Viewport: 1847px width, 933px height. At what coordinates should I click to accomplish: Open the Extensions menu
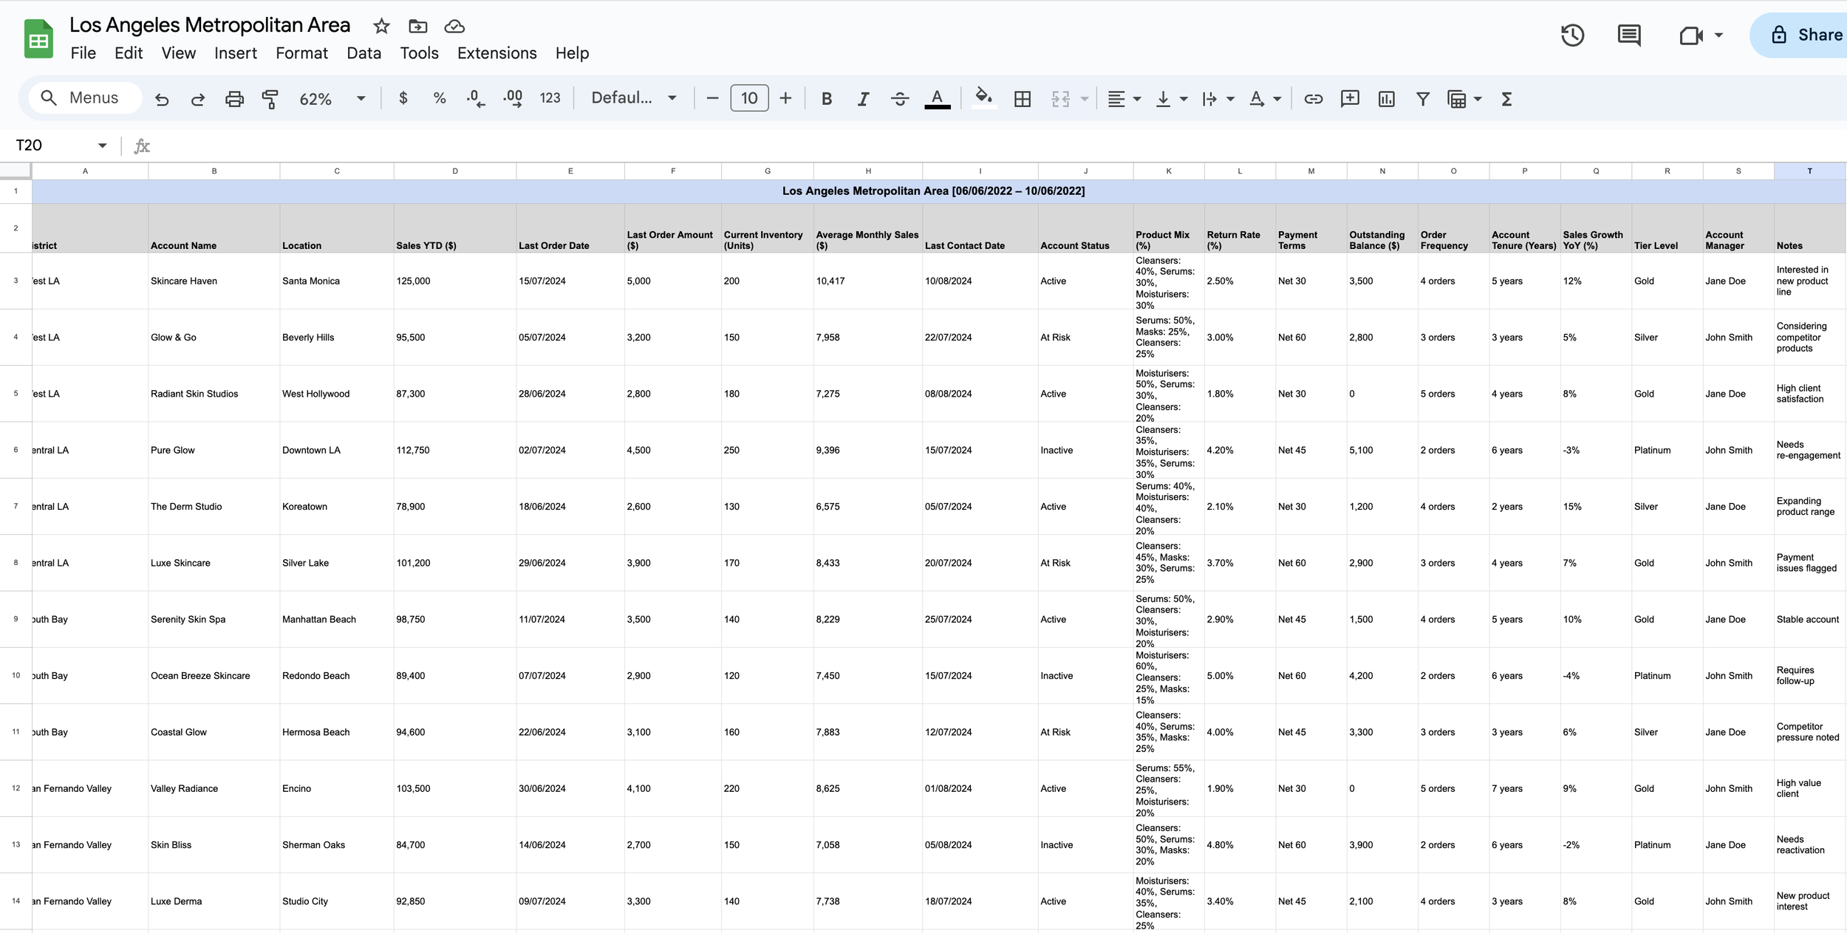pyautogui.click(x=496, y=53)
